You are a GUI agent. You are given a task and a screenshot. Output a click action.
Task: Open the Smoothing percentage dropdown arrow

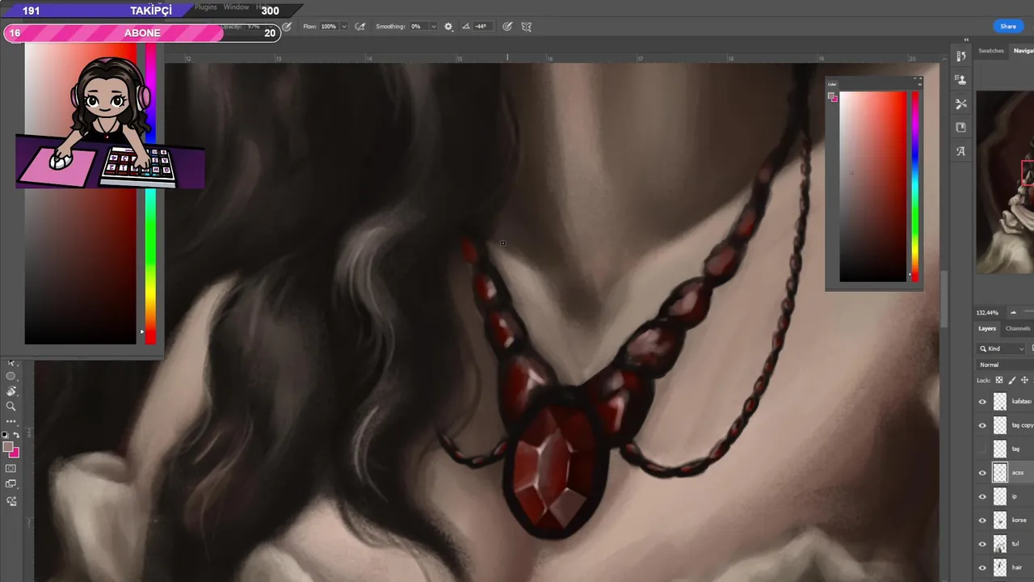tap(432, 27)
